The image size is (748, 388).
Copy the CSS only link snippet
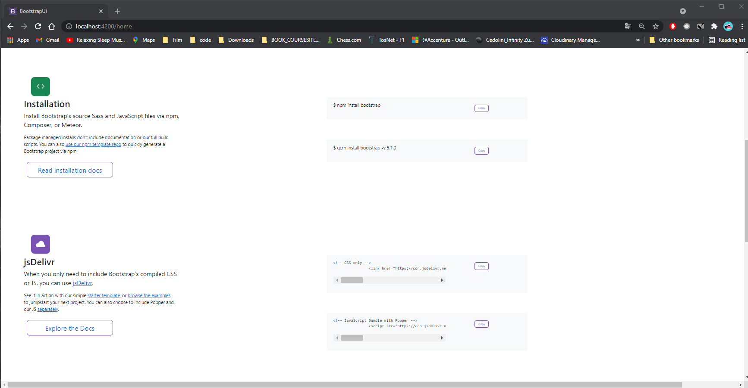(481, 266)
